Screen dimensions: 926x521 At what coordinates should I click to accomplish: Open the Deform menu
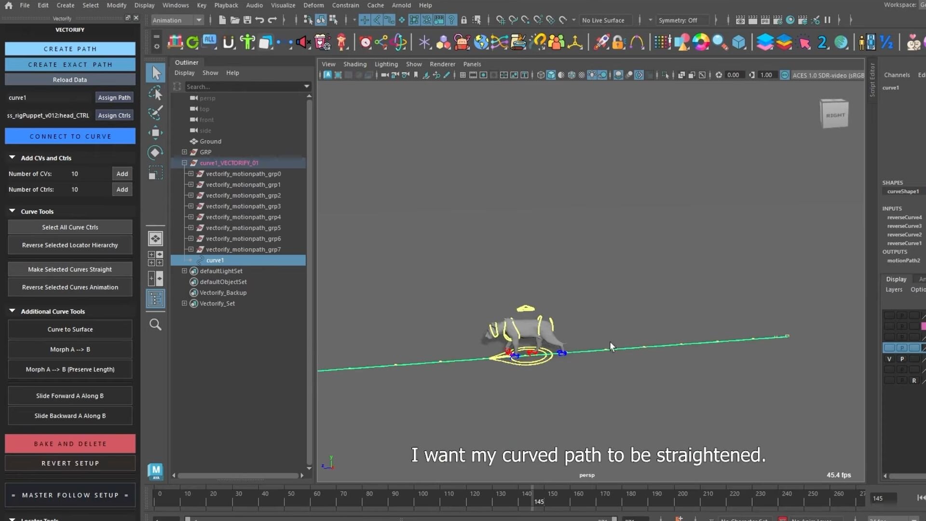(313, 5)
